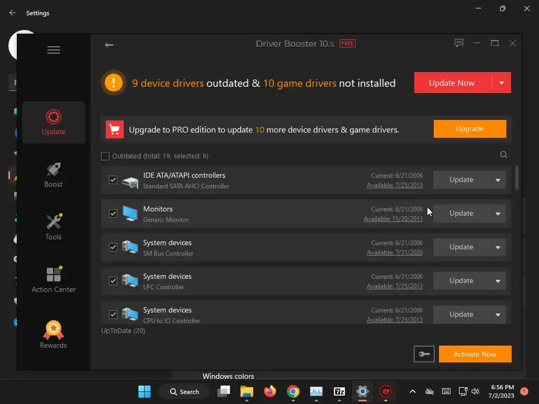This screenshot has width=539, height=404.
Task: Update the LPC Controller driver
Action: coord(461,281)
